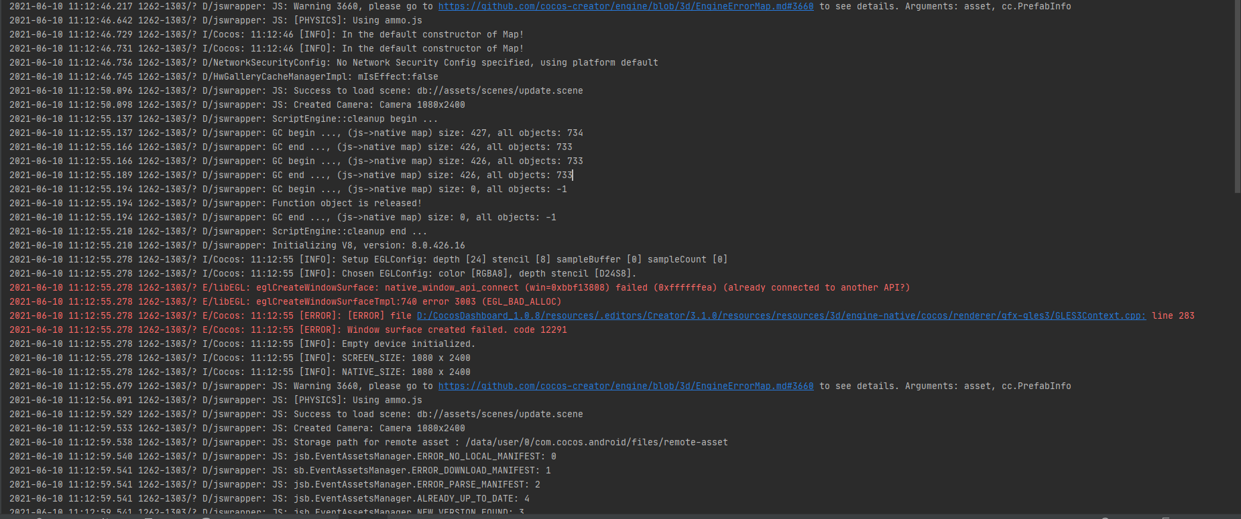The width and height of the screenshot is (1241, 519).
Task: Click the SCREEN_SIZE 1080 x 2400 log line
Action: (406, 358)
